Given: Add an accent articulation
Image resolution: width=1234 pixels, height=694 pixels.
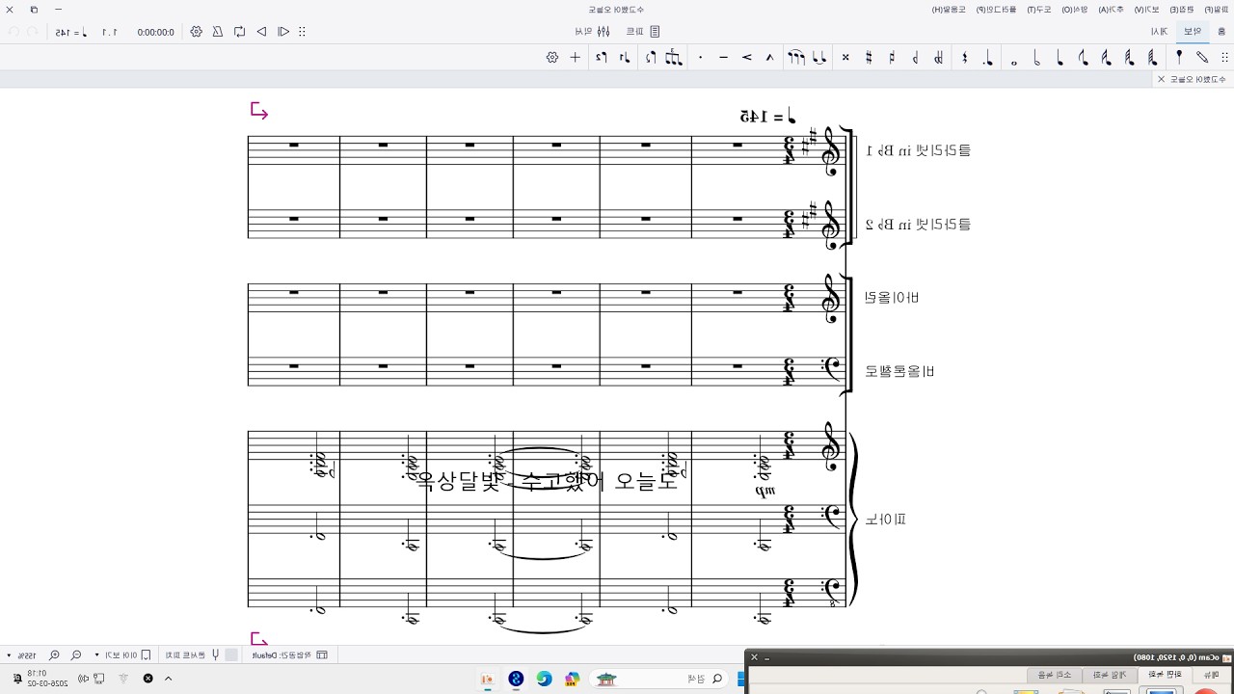Looking at the screenshot, I should [746, 58].
